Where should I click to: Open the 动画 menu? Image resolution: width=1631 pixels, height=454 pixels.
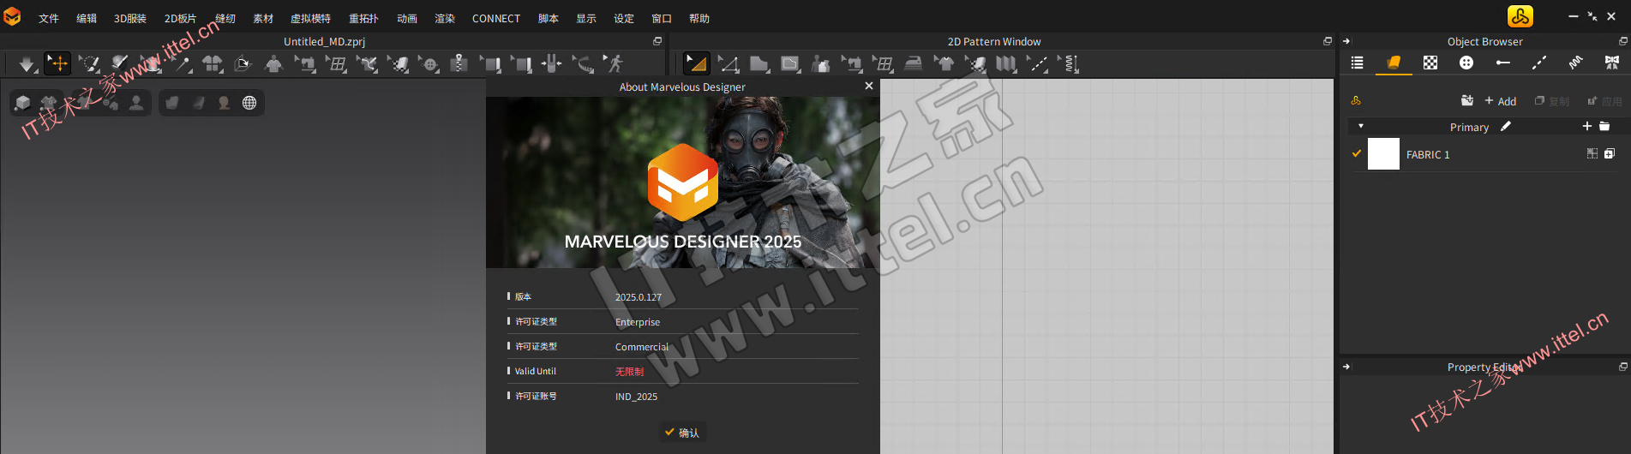coord(407,19)
